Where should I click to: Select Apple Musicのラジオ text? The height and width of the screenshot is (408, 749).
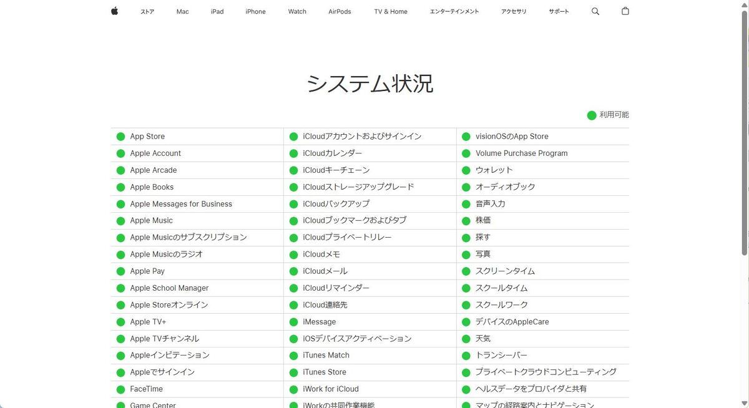(166, 255)
